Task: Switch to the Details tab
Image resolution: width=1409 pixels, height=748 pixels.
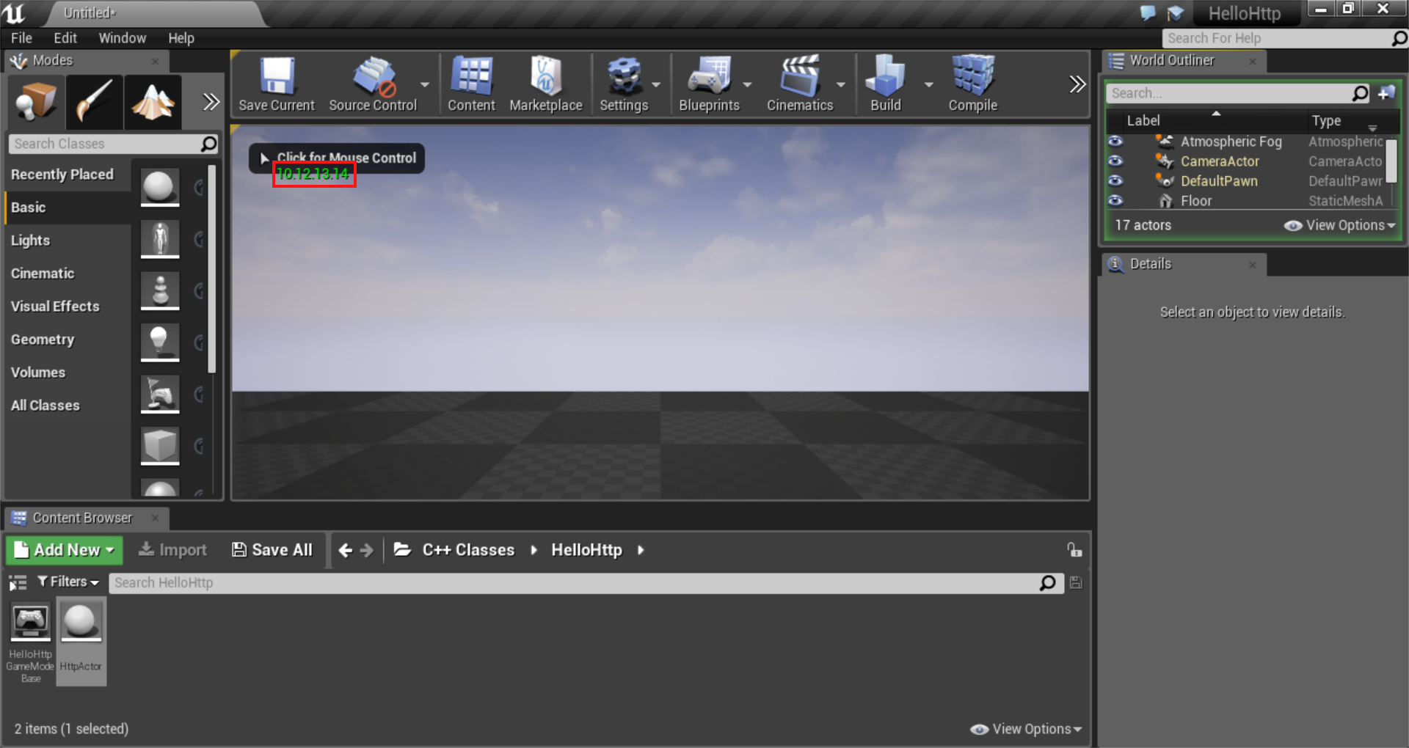Action: click(x=1150, y=264)
